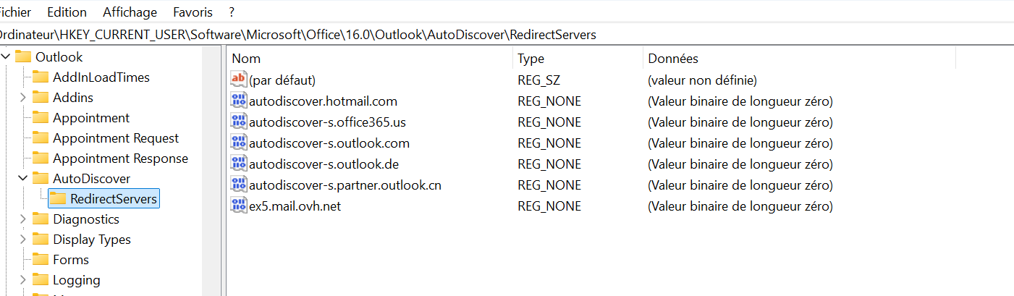Open the Favoris menu

pos(193,12)
